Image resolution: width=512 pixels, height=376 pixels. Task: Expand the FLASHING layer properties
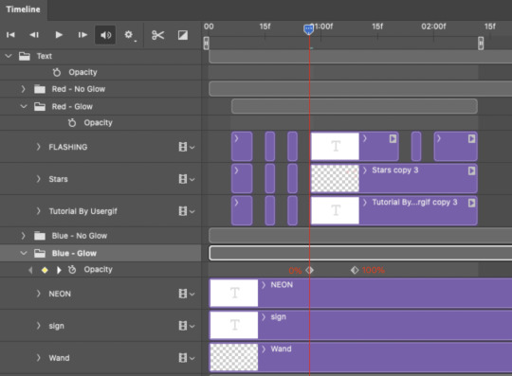tap(38, 147)
